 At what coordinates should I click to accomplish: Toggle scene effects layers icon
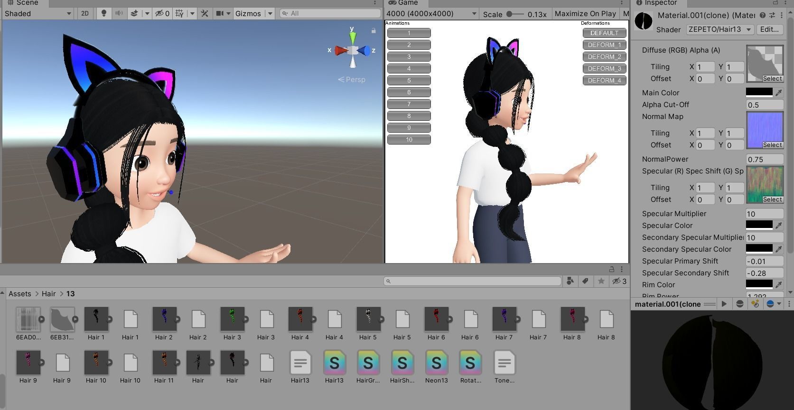[134, 13]
